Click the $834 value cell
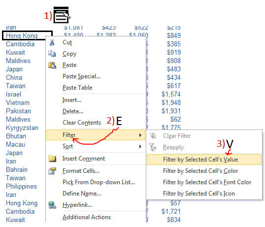Image resolution: width=265 pixels, height=227 pixels. pos(174,220)
